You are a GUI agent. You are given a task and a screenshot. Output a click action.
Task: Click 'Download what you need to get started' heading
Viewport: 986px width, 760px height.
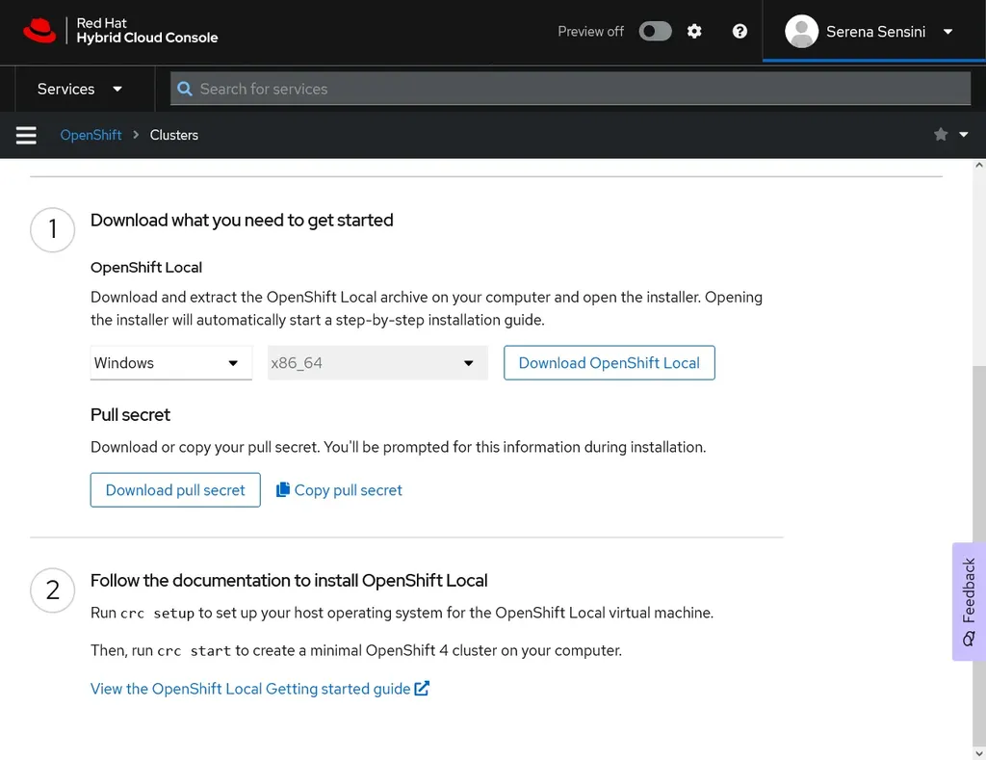242,221
